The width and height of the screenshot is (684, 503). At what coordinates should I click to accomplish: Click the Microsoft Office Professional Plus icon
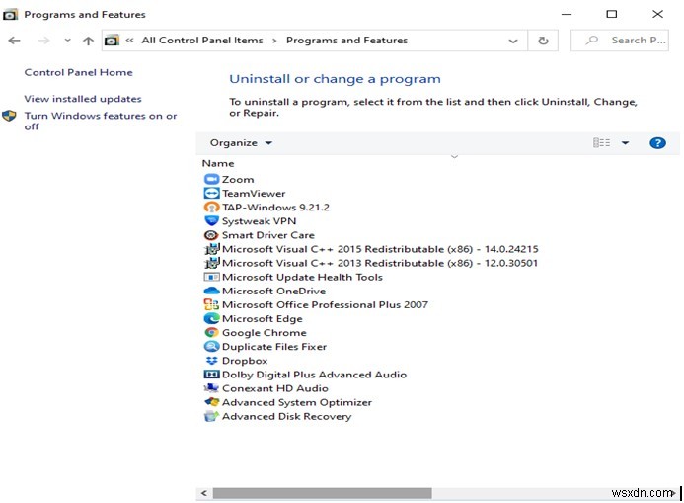pyautogui.click(x=211, y=304)
